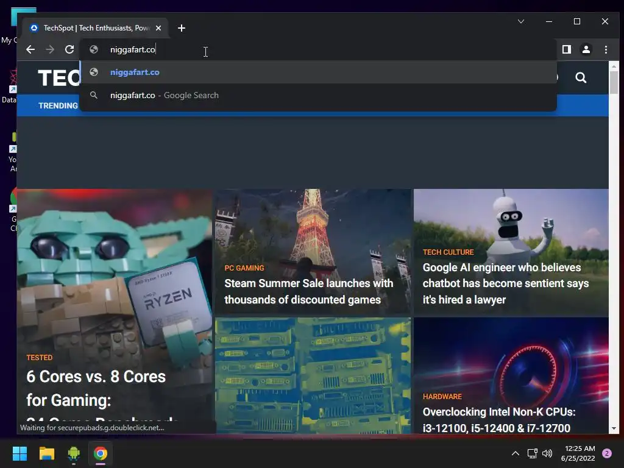Click the graphics cards thumbnail image

click(313, 375)
